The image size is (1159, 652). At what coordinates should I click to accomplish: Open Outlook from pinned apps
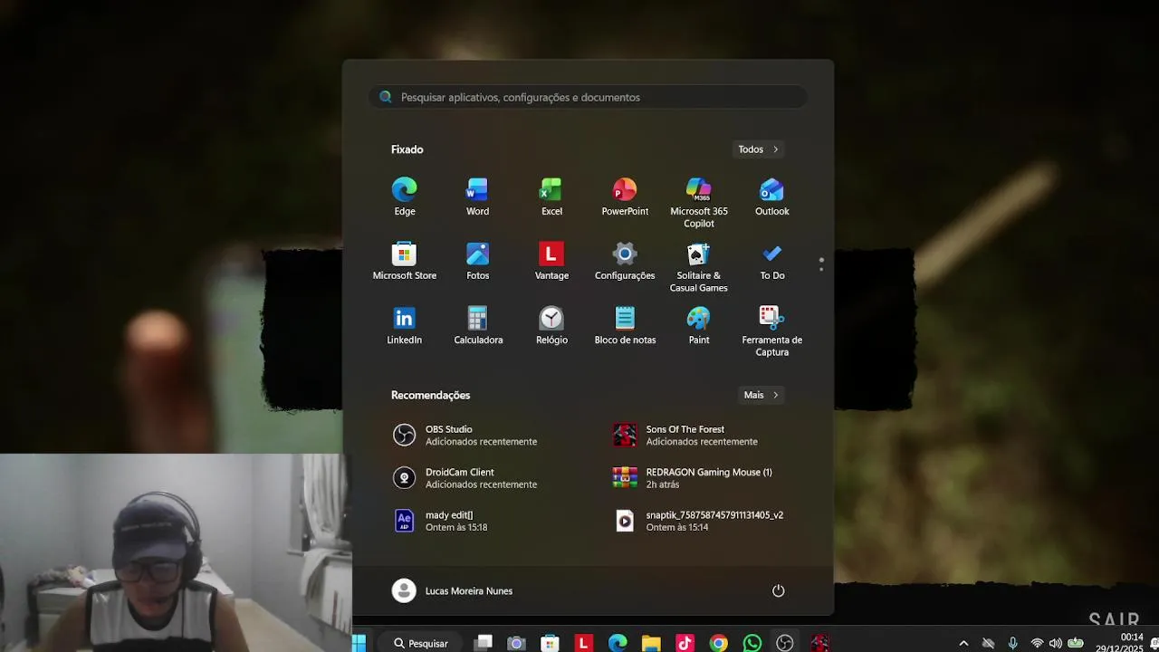point(772,197)
